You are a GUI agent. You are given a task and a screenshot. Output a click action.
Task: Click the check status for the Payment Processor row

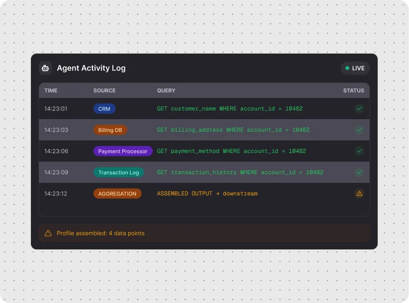(359, 151)
